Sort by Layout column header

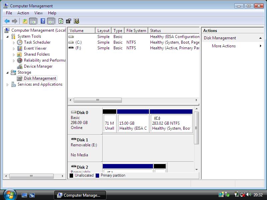(x=103, y=31)
